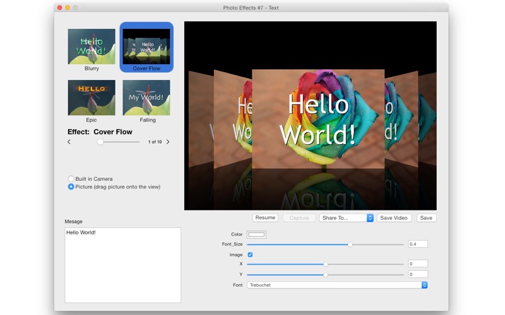
Task: Open the Share To... dropdown
Action: tap(346, 218)
